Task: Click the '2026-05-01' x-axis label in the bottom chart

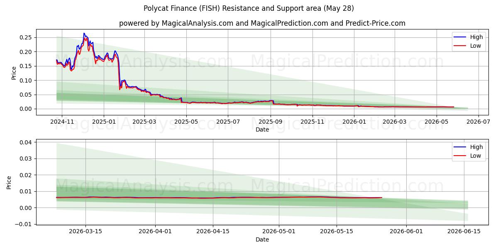Action: pyautogui.click(x=278, y=232)
